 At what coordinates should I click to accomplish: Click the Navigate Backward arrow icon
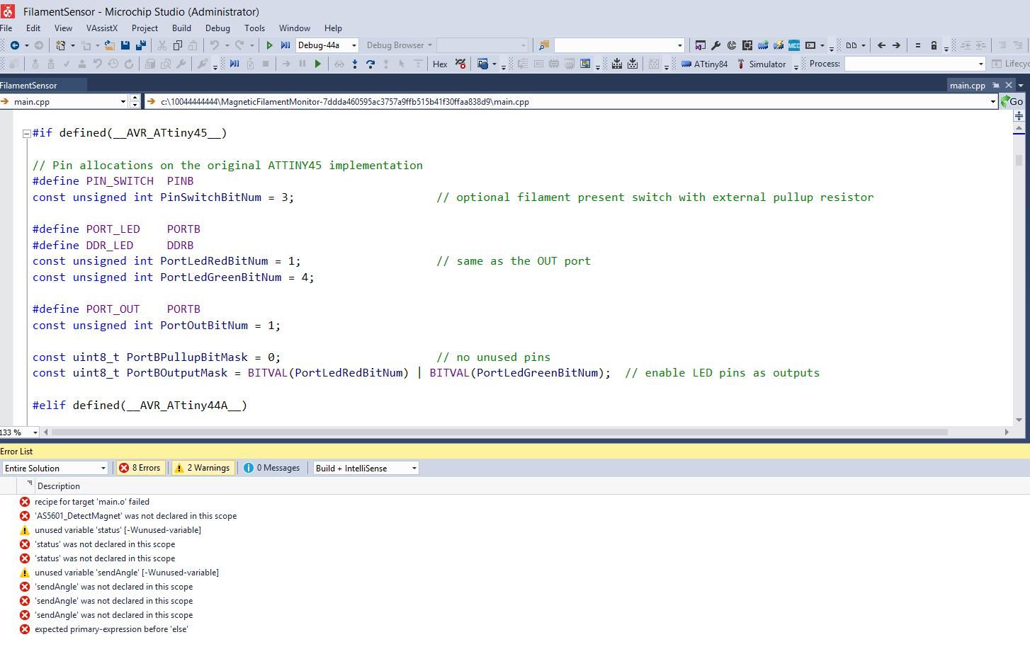click(x=14, y=45)
